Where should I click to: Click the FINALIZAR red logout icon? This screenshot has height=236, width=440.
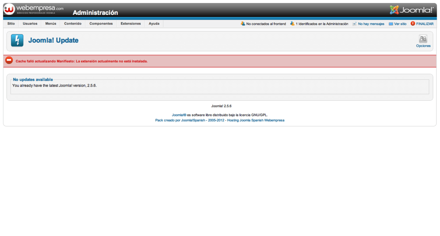413,24
